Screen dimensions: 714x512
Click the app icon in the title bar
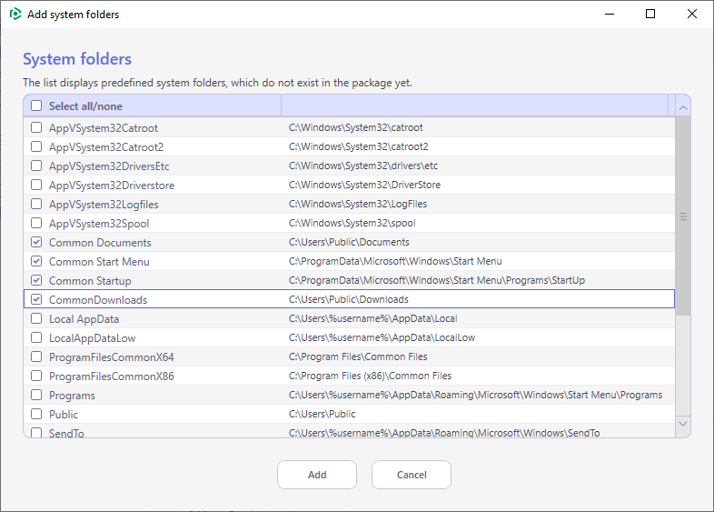tap(15, 15)
